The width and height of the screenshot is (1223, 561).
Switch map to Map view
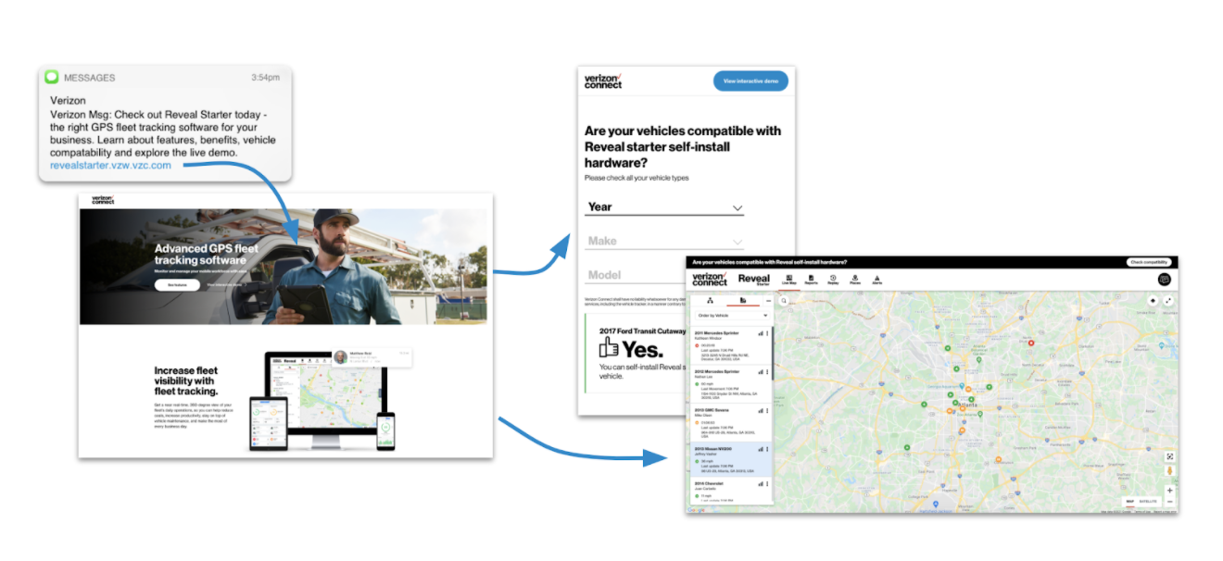(x=1130, y=501)
